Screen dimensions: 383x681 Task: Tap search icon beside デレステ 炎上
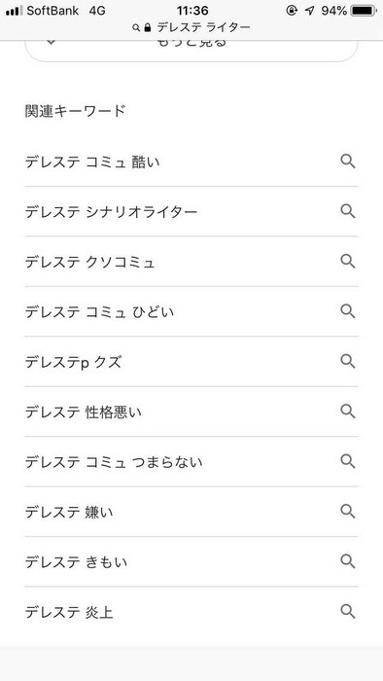347,612
